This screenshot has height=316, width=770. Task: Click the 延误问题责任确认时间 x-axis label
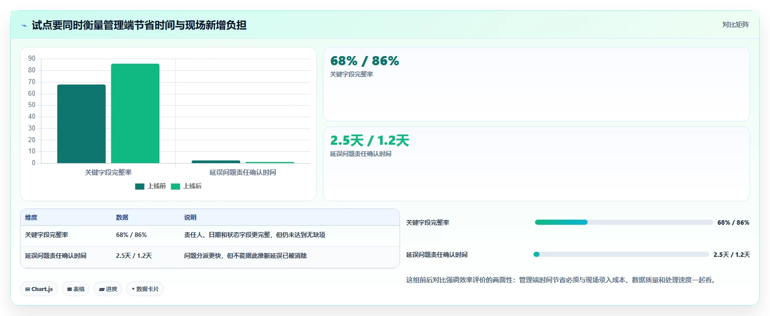[243, 172]
